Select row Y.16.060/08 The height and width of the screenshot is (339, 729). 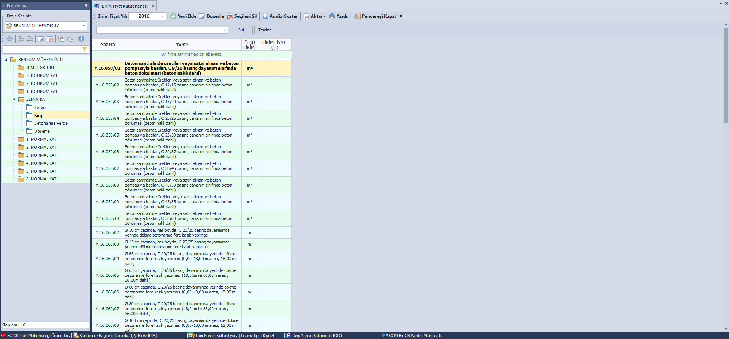(x=191, y=325)
